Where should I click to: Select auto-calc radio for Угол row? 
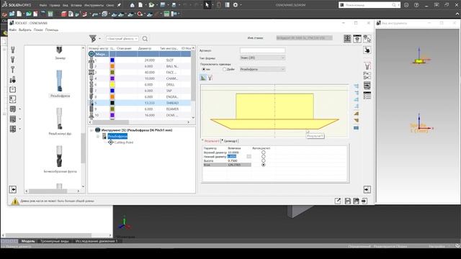coord(264,165)
